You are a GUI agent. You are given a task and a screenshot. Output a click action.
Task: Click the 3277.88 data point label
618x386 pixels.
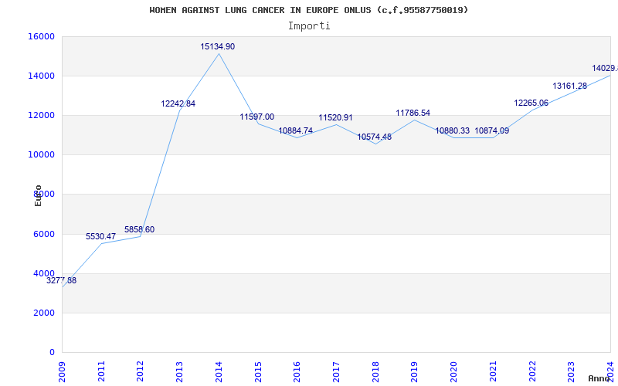point(61,281)
